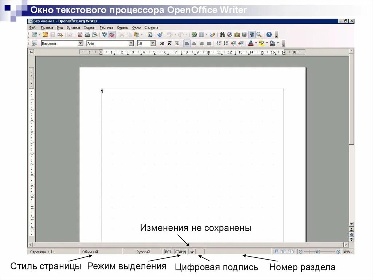Run Spelling and Grammar check icon
Image resolution: width=373 pixels, height=280 pixels.
click(x=105, y=34)
